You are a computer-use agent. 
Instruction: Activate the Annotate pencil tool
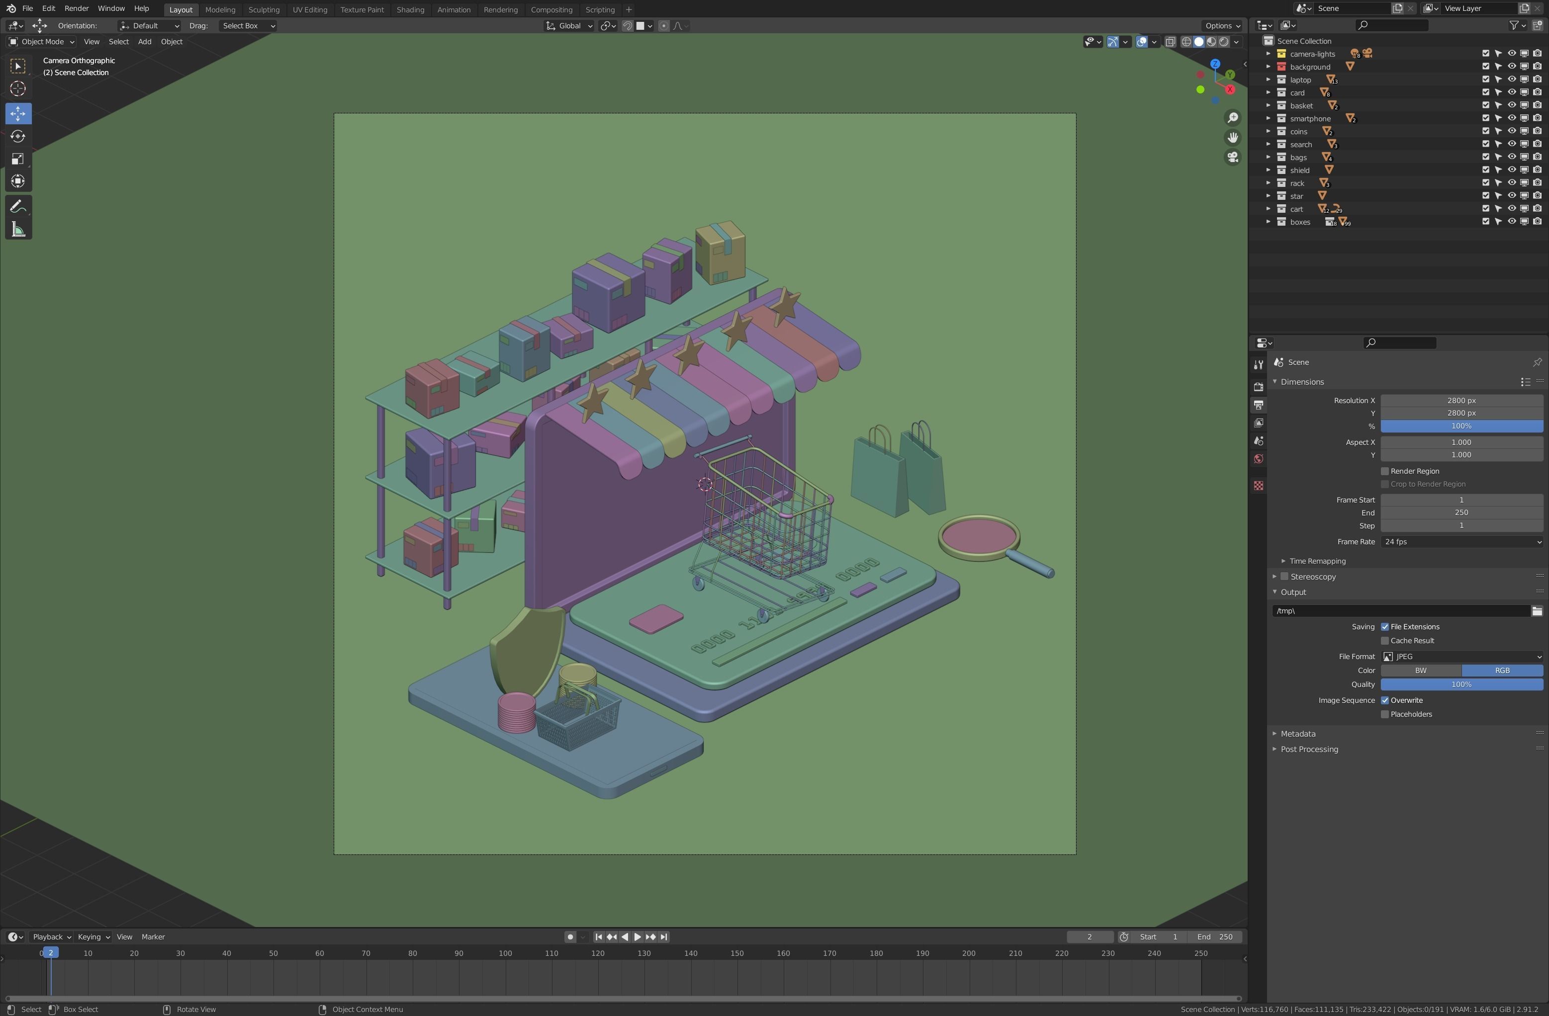coord(17,207)
